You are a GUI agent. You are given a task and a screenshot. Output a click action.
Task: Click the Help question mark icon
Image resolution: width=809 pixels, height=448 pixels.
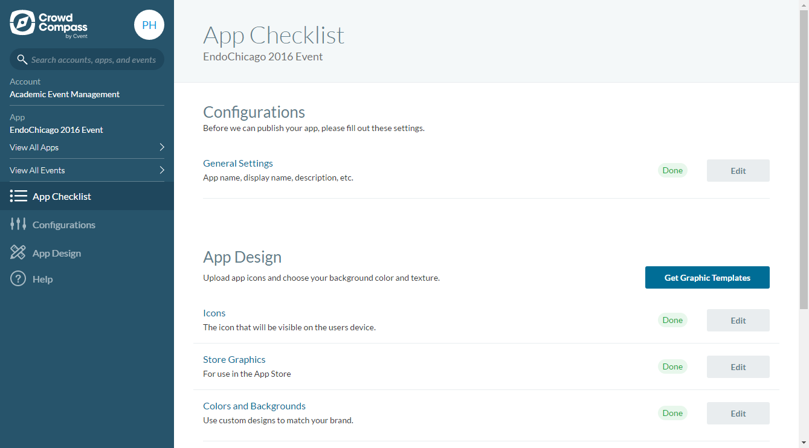pyautogui.click(x=19, y=279)
